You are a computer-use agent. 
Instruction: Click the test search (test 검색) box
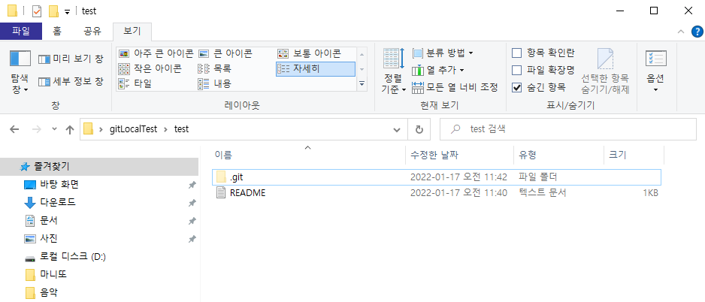coord(568,129)
